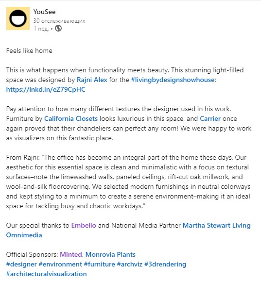
Task: Open the Minted sponsor link
Action: [71, 254]
